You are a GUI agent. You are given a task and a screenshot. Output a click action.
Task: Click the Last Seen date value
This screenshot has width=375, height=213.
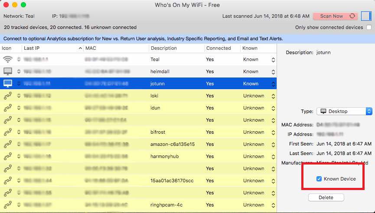tap(344, 153)
